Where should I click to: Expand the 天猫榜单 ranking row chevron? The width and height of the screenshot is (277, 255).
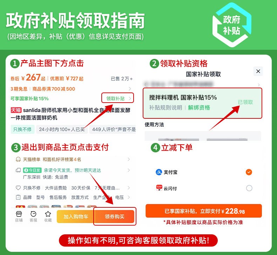click(x=129, y=159)
